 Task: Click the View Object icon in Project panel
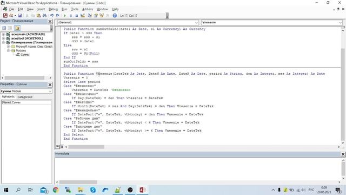tap(10, 28)
